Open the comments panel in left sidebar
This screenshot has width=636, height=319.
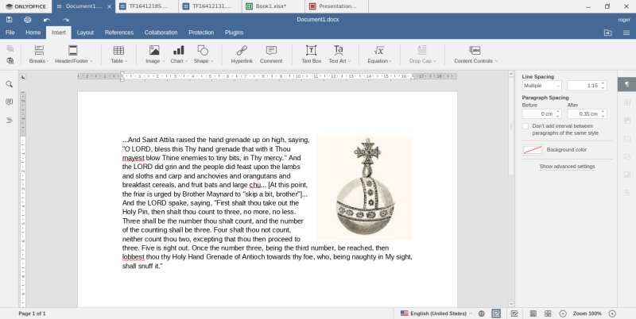click(x=10, y=102)
